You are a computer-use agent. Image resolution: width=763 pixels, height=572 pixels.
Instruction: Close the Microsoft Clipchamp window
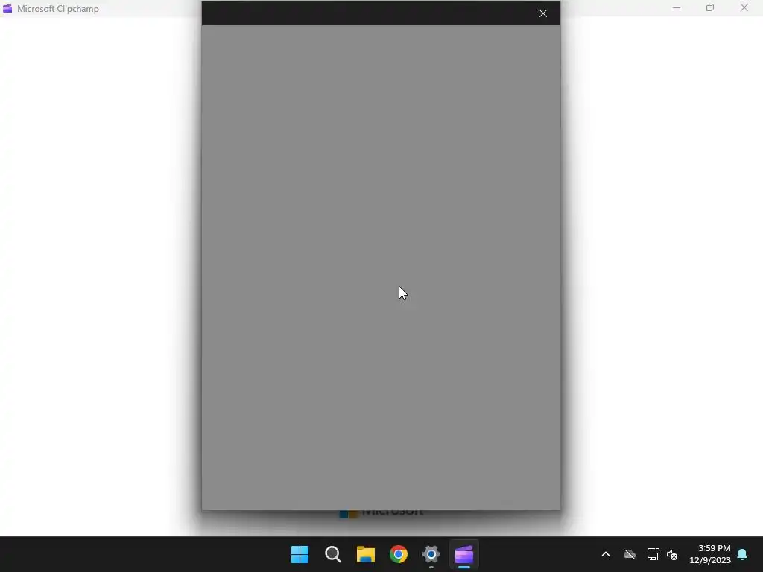[x=744, y=7]
